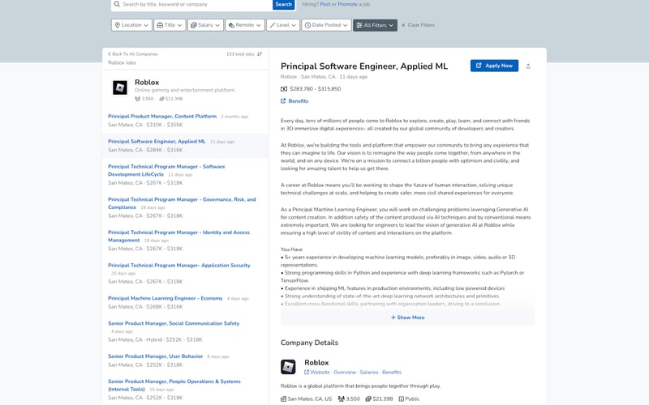Viewport: 649px width, 405px height.
Task: Select Principal Software Engineer, Applied ML listing
Action: (157, 141)
